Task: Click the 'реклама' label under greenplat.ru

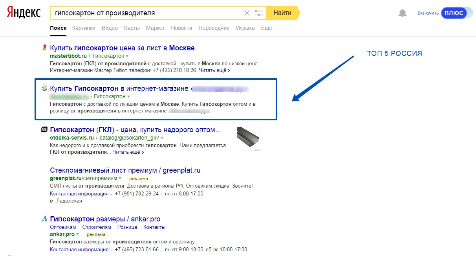Action: pos(139,179)
